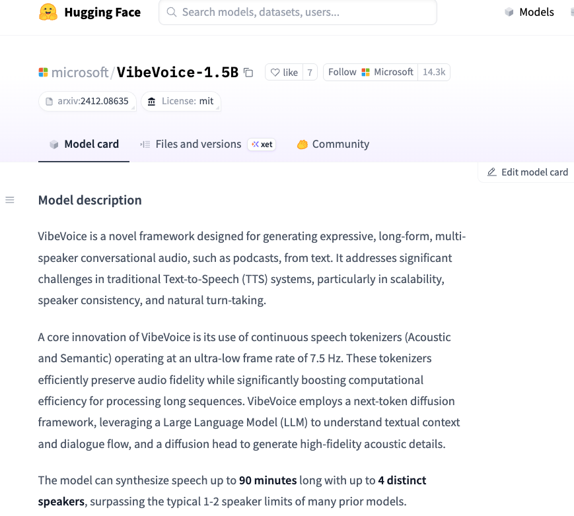Click the pencil icon beside Edit model card
The height and width of the screenshot is (516, 574).
[x=492, y=172]
